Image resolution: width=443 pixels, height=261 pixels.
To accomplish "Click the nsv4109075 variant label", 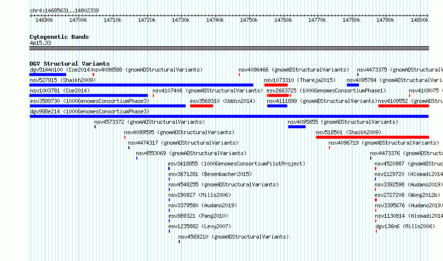I will [x=426, y=90].
